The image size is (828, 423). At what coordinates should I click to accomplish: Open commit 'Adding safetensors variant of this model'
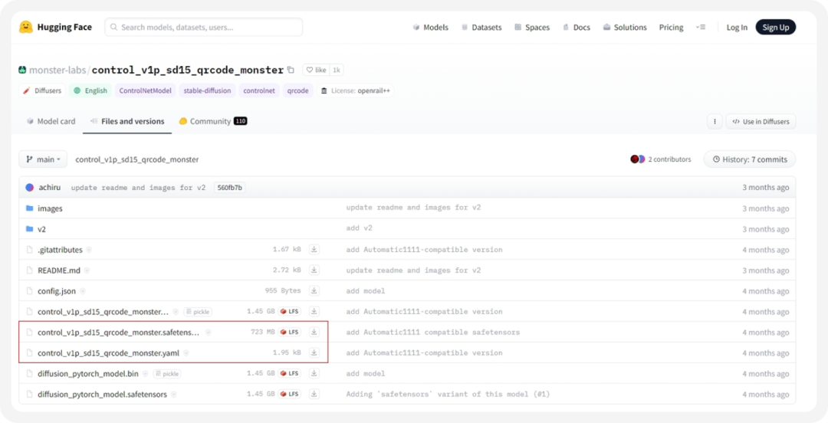pos(449,395)
